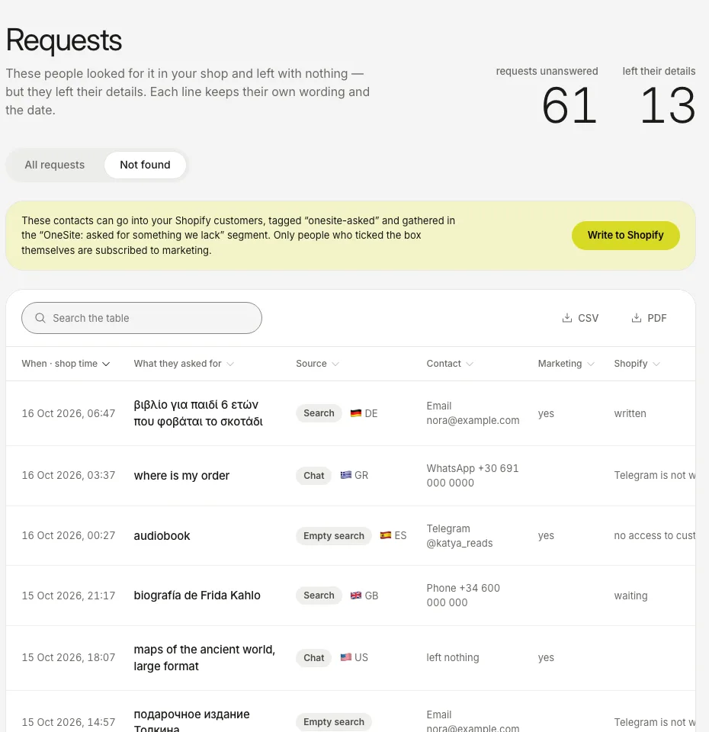Export the table as PDF
Viewport: 709px width, 732px height.
(650, 318)
